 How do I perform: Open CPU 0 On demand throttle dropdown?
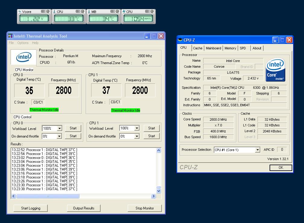coord(59,136)
